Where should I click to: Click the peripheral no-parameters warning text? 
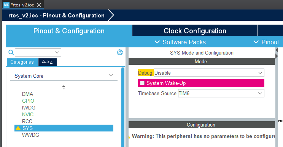tap(204, 136)
